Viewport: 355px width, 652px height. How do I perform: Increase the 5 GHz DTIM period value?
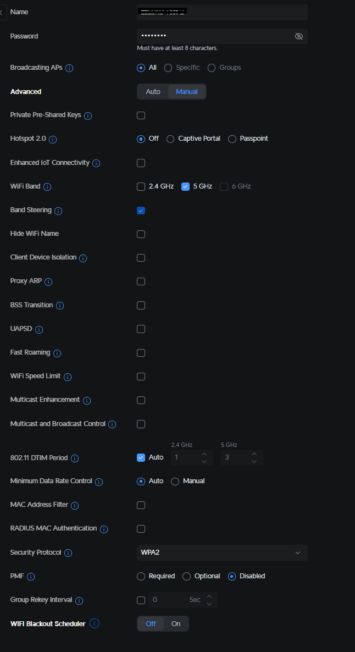click(x=254, y=454)
